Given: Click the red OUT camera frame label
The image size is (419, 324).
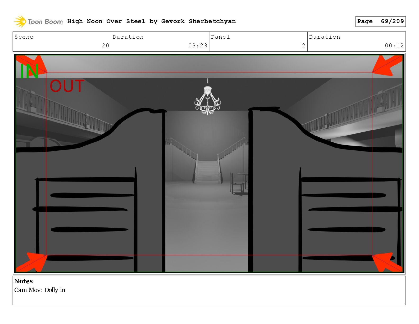Looking at the screenshot, I should tap(67, 86).
